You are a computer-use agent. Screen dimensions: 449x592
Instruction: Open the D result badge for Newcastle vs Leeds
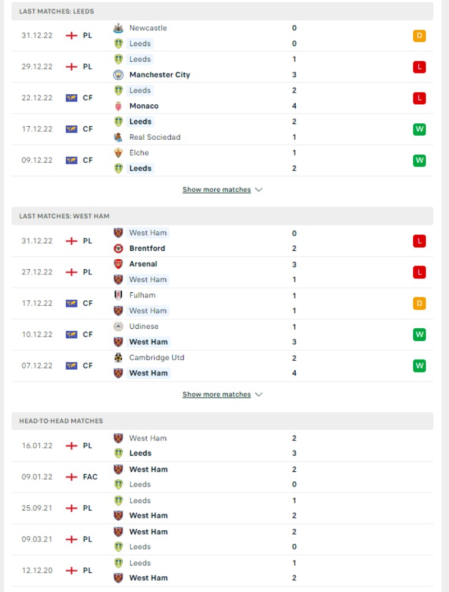coord(419,36)
